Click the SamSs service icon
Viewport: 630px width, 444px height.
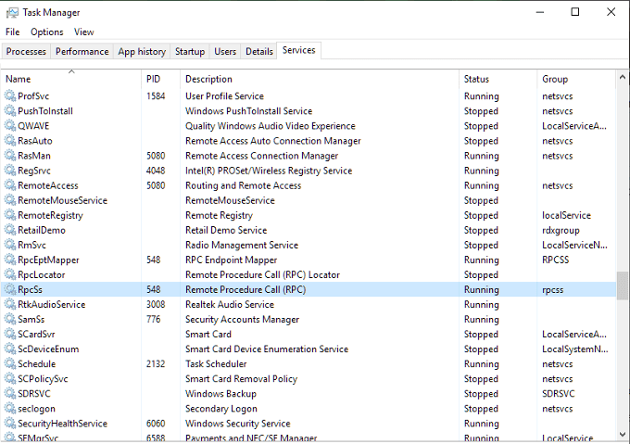point(10,320)
